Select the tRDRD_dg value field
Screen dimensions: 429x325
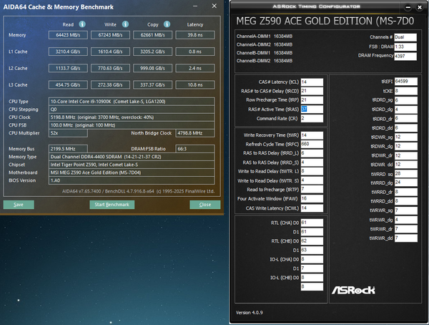pos(406,110)
